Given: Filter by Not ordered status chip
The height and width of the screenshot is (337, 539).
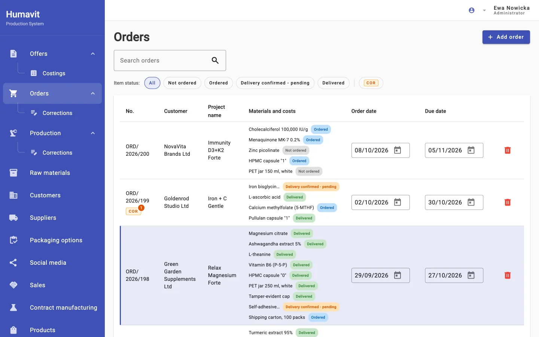Looking at the screenshot, I should 182,83.
